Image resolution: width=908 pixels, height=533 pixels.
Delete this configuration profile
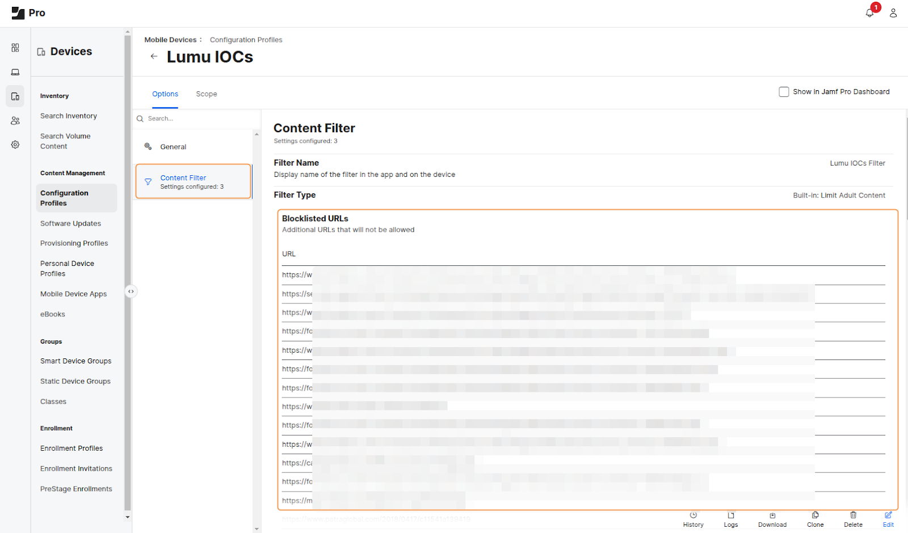pyautogui.click(x=853, y=519)
